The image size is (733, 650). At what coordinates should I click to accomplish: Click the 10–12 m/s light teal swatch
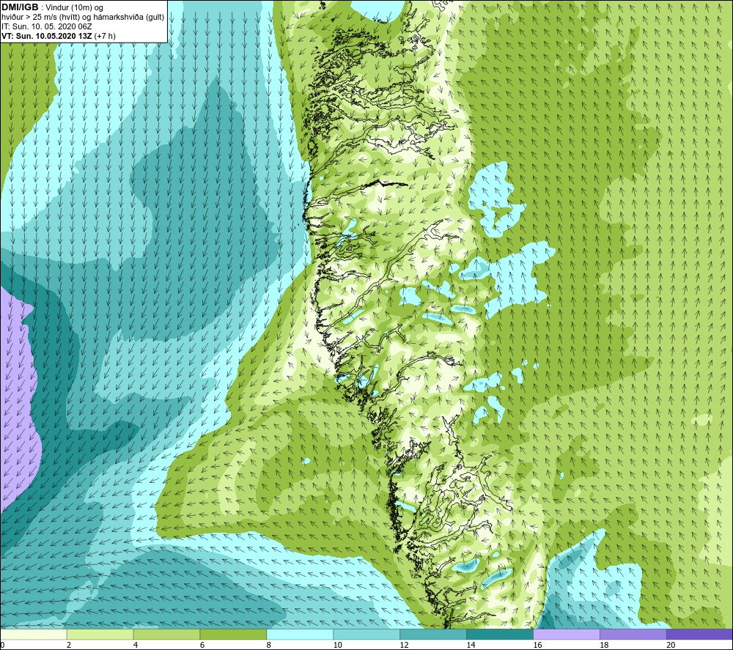(x=366, y=634)
